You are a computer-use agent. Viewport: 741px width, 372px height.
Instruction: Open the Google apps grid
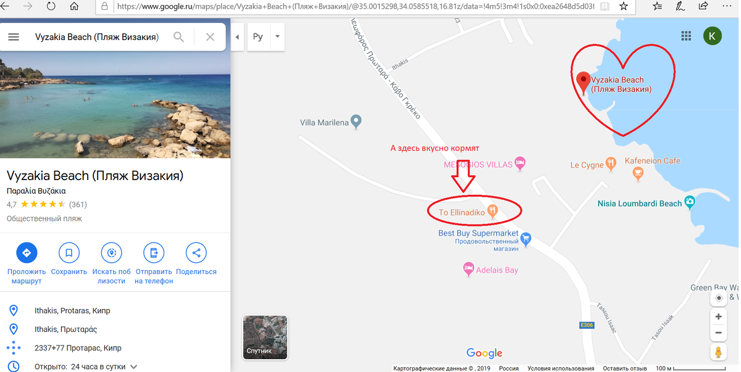pos(686,36)
